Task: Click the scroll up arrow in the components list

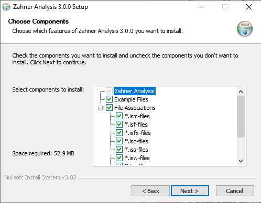Action: point(241,92)
